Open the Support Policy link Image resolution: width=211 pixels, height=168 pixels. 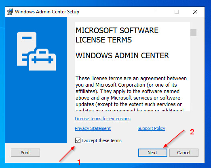(151, 128)
